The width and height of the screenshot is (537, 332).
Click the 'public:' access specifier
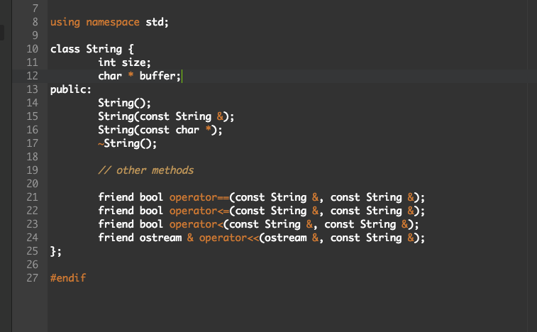click(71, 89)
